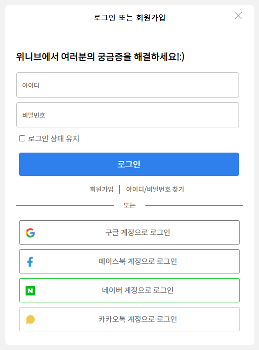Click the yellow KakaoTalk speech bubble icon

(30, 319)
